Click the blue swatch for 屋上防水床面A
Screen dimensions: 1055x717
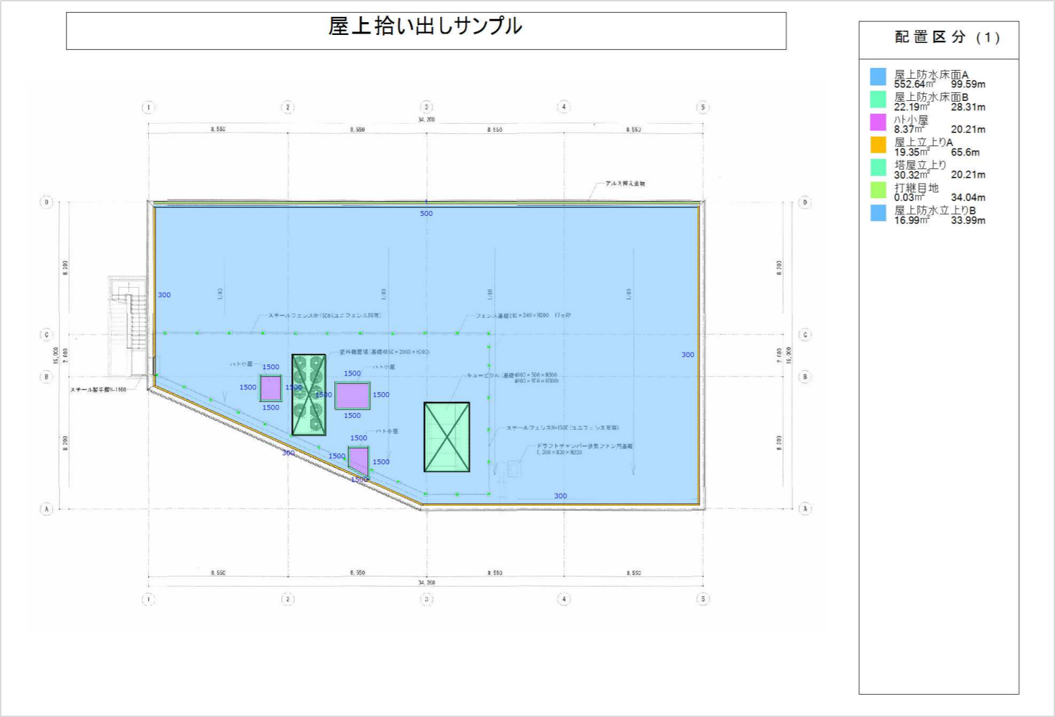coord(878,76)
